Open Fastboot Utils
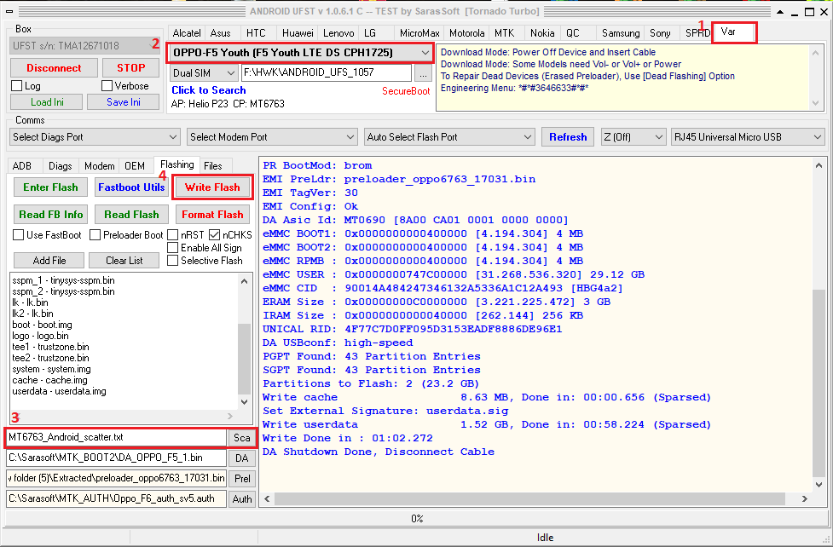The image size is (833, 547). point(131,187)
